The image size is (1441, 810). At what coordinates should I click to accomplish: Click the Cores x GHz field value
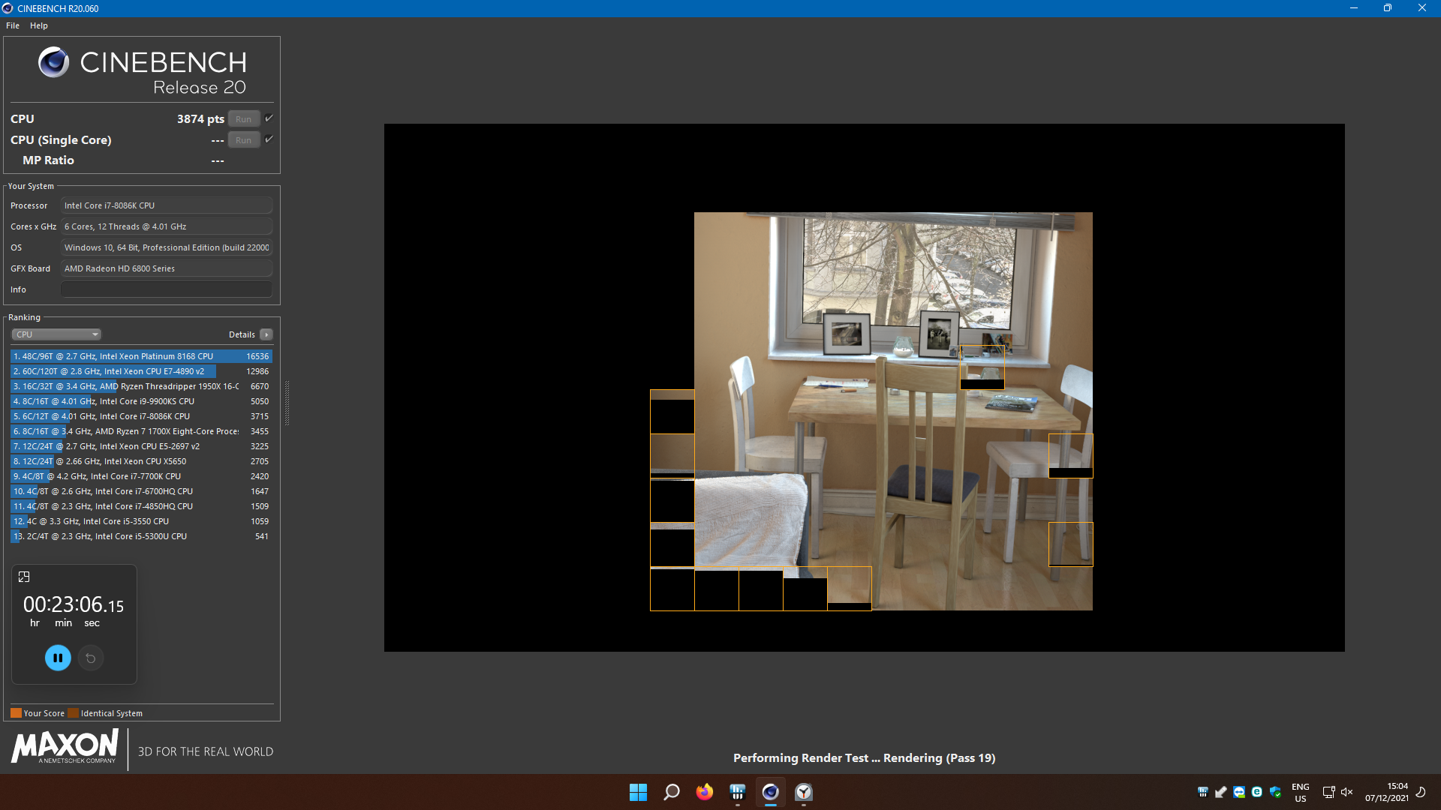click(167, 226)
